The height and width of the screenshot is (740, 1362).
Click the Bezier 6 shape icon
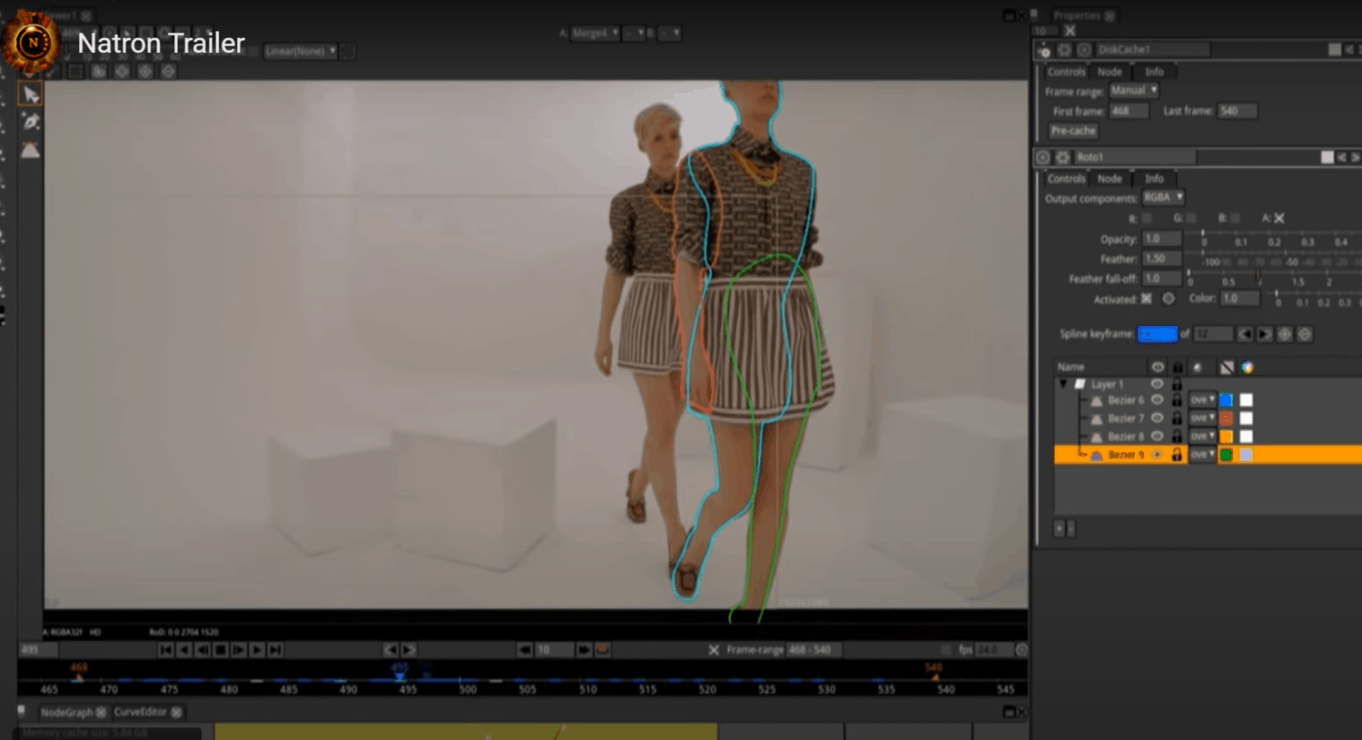tap(1097, 400)
